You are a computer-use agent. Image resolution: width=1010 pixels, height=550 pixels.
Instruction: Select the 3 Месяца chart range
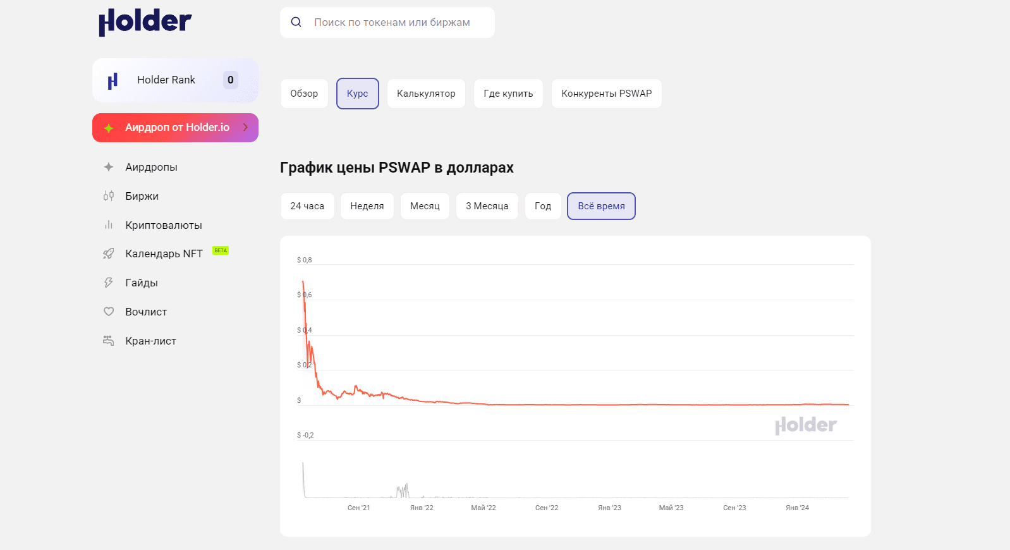(487, 206)
